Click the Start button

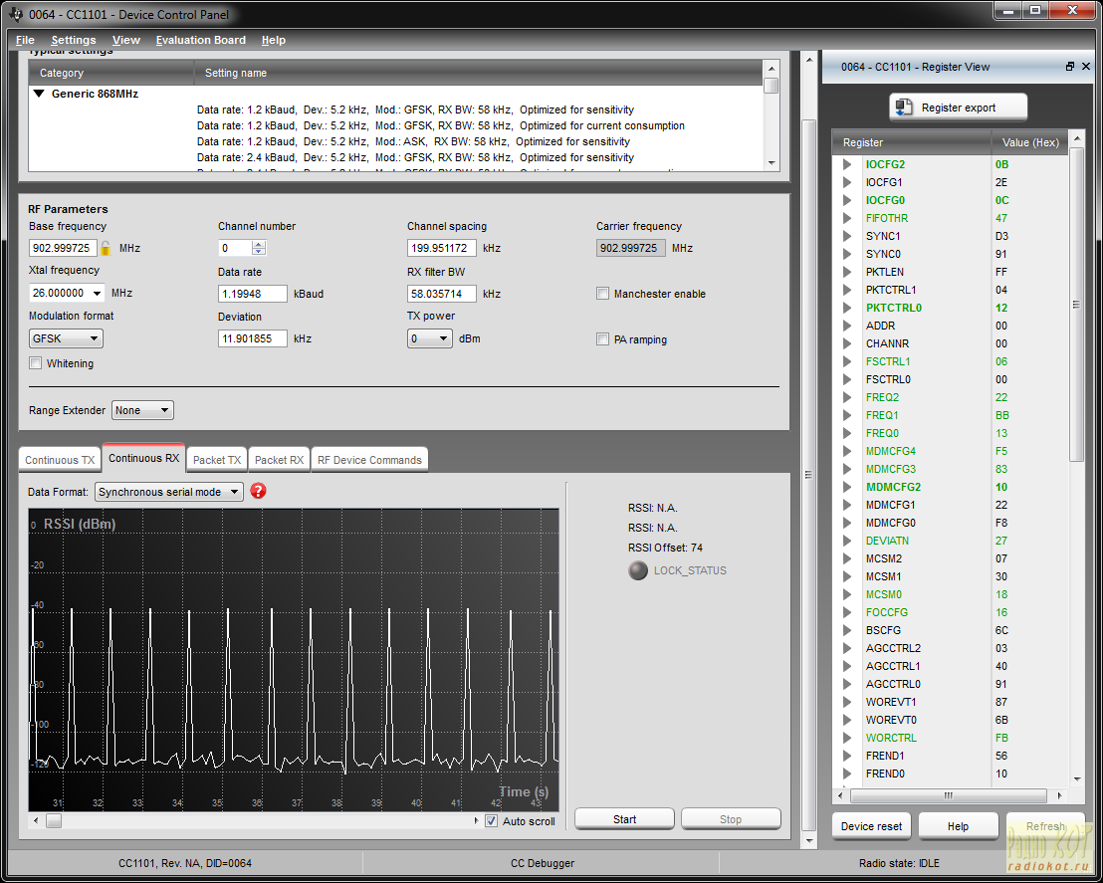pyautogui.click(x=624, y=819)
